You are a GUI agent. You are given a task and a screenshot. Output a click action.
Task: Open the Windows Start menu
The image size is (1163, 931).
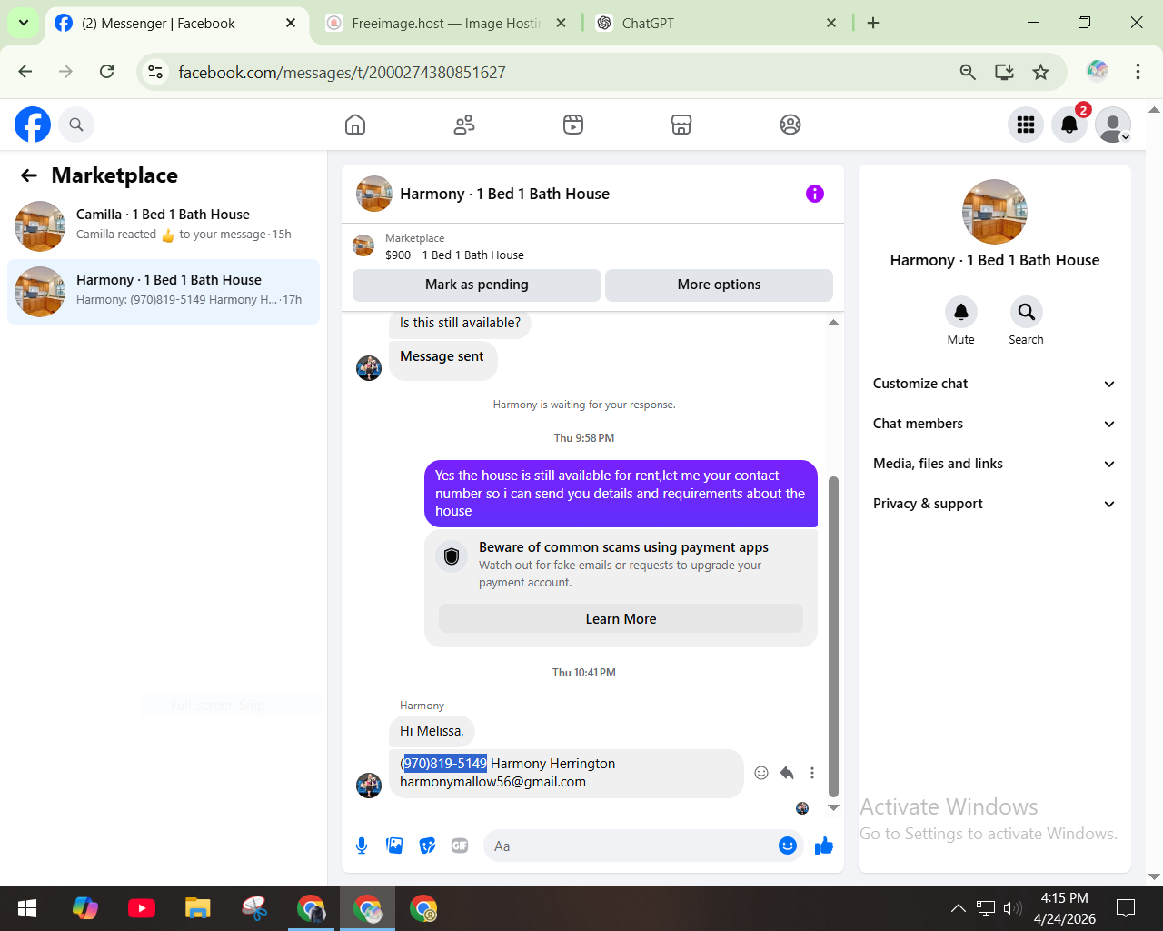point(27,908)
